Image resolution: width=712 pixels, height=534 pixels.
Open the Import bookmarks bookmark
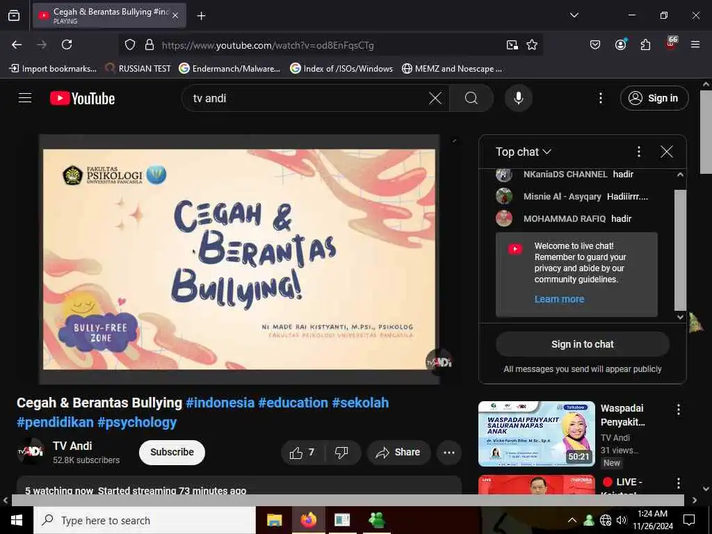tap(53, 69)
